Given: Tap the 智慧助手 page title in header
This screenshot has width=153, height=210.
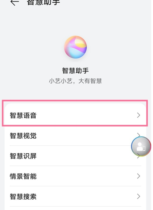Looking at the screenshot, I should (x=43, y=2).
